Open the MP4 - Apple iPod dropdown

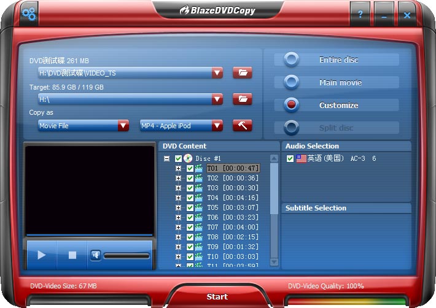pyautogui.click(x=217, y=126)
